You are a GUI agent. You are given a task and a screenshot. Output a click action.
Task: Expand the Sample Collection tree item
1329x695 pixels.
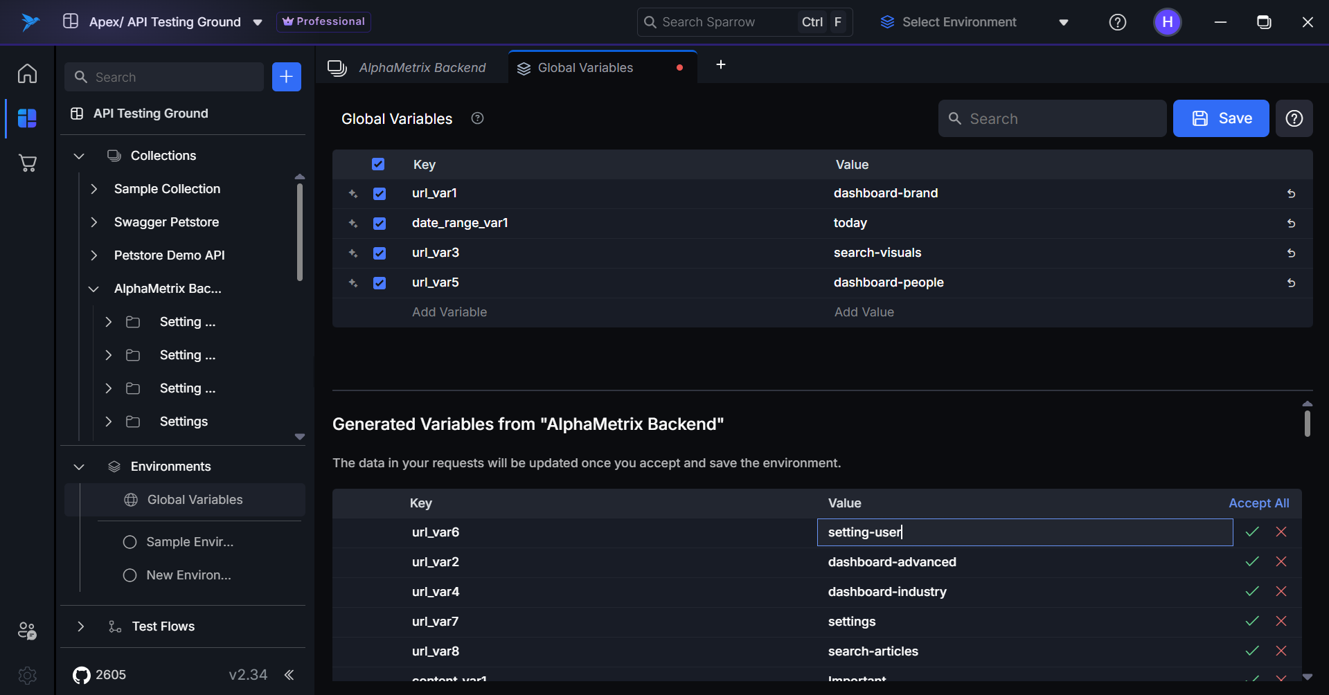pos(94,188)
